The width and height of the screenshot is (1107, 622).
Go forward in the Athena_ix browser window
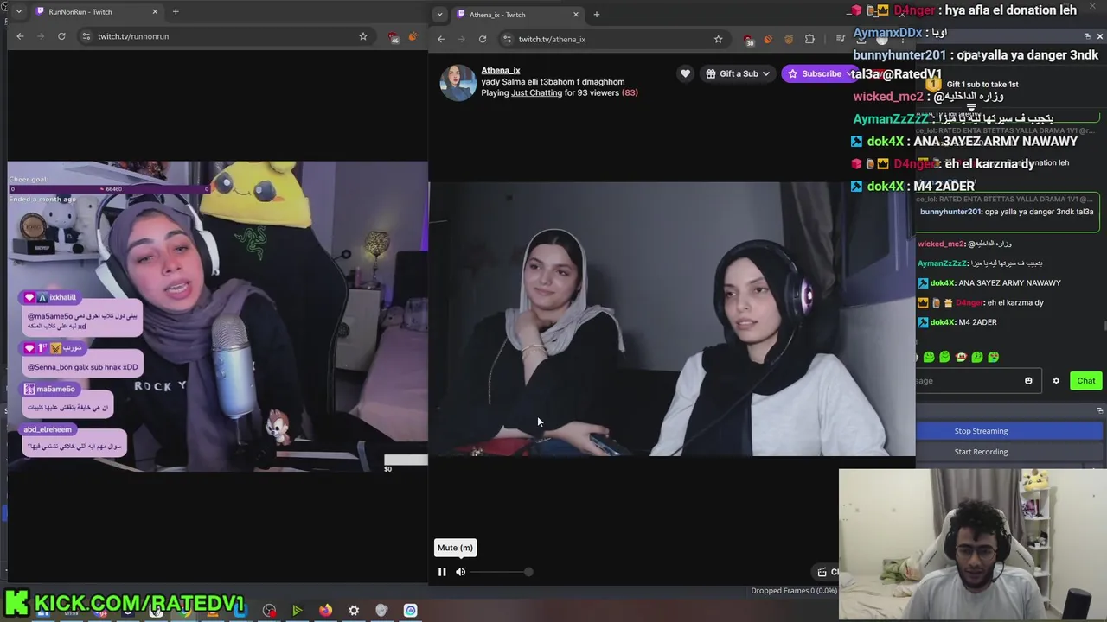point(461,39)
